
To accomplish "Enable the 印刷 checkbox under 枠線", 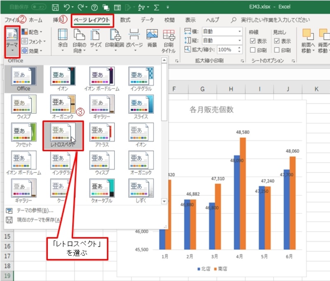I will pyautogui.click(x=253, y=50).
